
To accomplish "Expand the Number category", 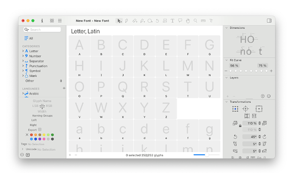I will click(23, 56).
